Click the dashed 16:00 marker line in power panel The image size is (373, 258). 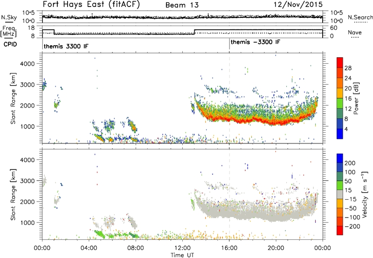tap(229, 98)
